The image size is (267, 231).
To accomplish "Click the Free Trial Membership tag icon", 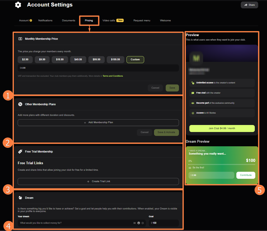I will (20, 151).
